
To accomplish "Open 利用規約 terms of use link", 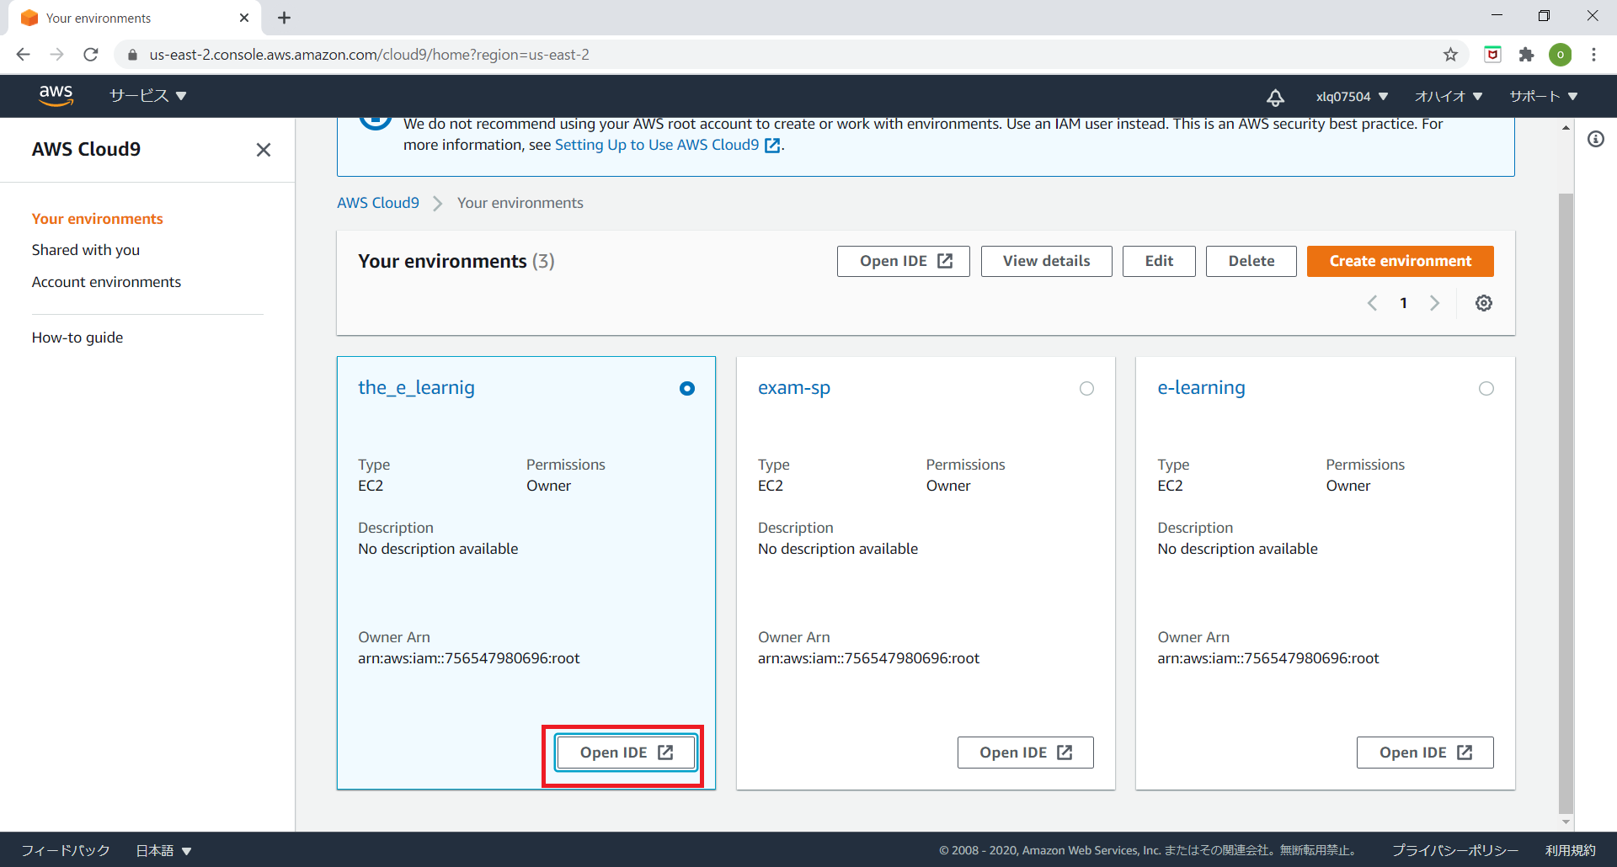I will pyautogui.click(x=1570, y=850).
